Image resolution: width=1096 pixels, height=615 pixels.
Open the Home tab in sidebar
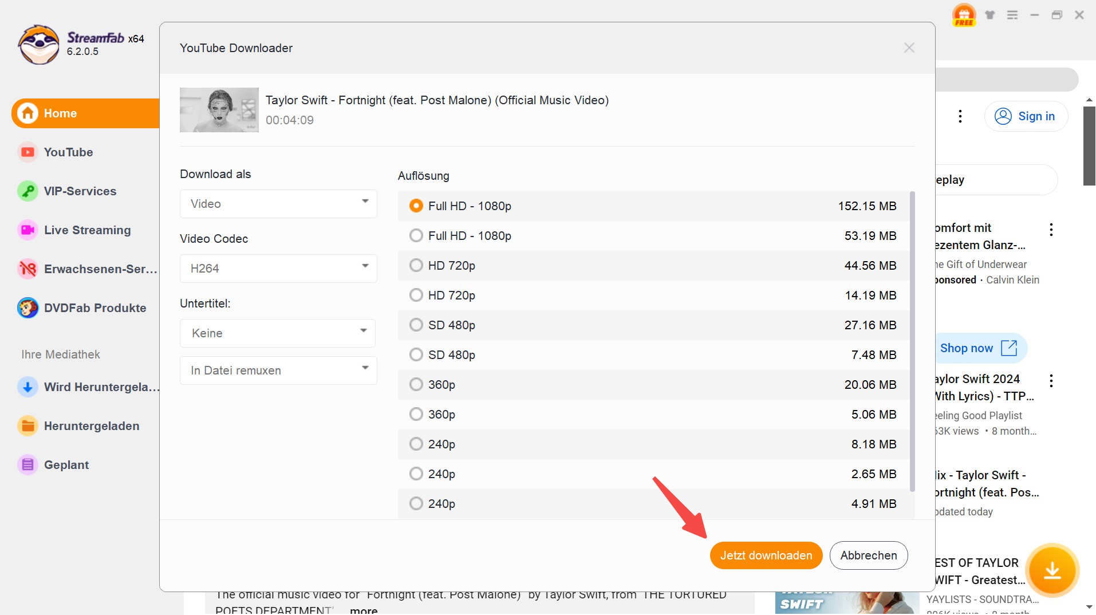pyautogui.click(x=85, y=113)
